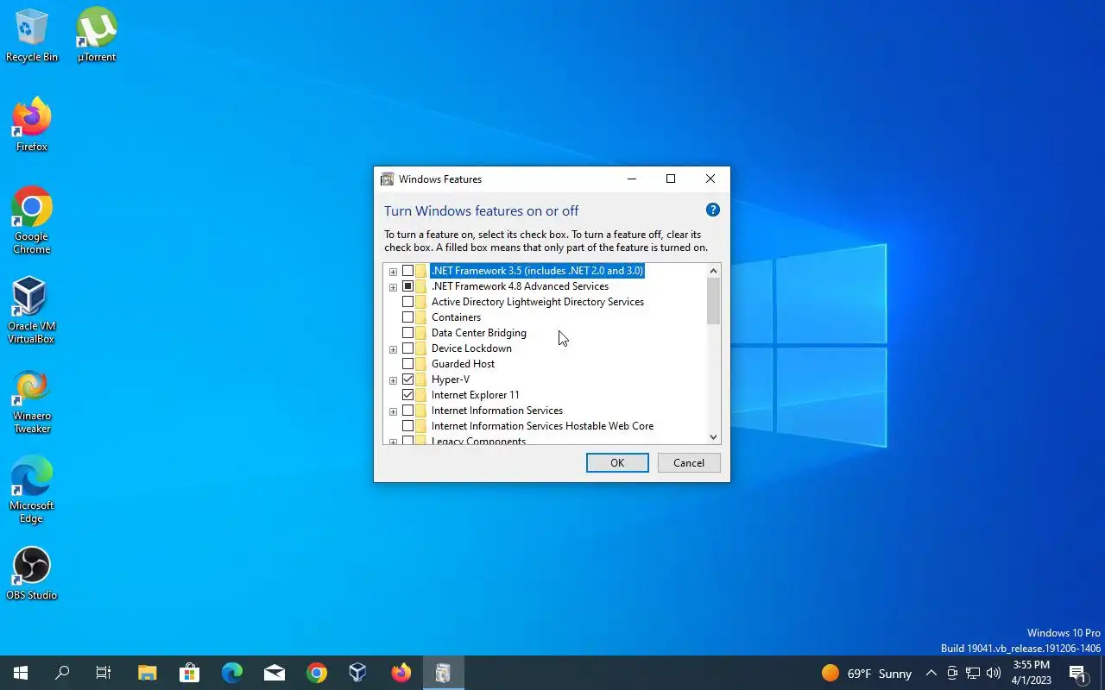Screen dimensions: 1105x690
Task: Enable the Device Lockdown checkbox
Action: tap(408, 348)
